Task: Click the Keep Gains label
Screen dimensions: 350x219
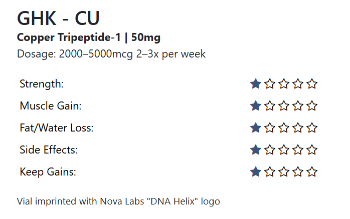Action: click(x=48, y=172)
